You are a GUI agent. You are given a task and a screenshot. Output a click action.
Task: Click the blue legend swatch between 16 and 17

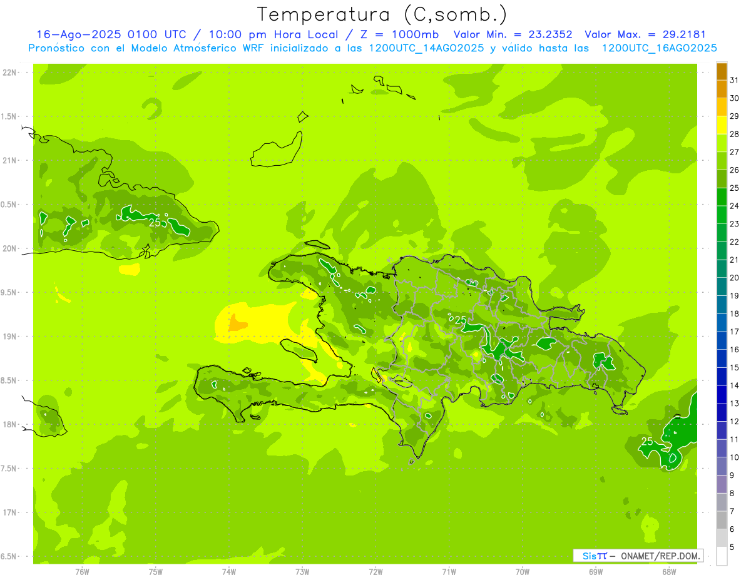(x=722, y=340)
